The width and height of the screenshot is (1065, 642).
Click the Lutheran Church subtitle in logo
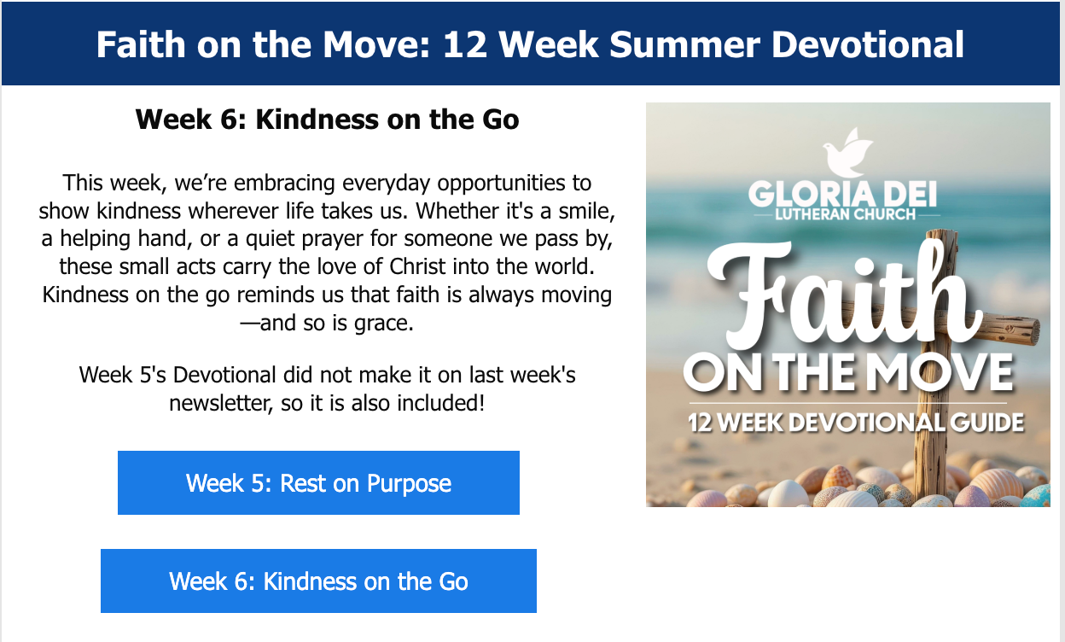coord(845,214)
